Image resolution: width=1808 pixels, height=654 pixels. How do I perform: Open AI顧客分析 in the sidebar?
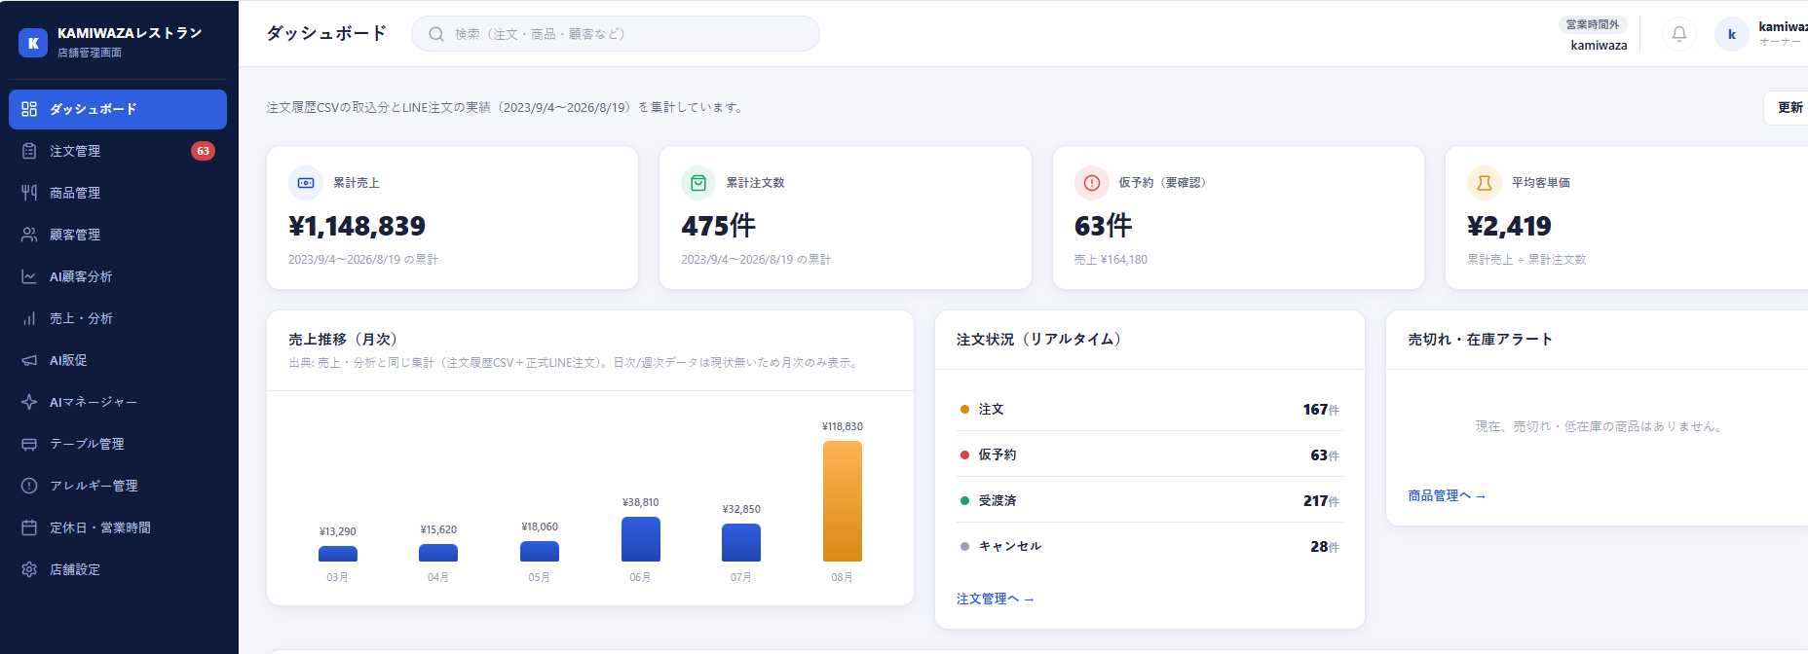[118, 276]
